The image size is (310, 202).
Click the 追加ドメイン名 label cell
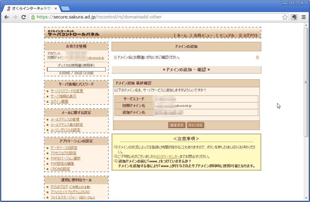click(x=134, y=112)
